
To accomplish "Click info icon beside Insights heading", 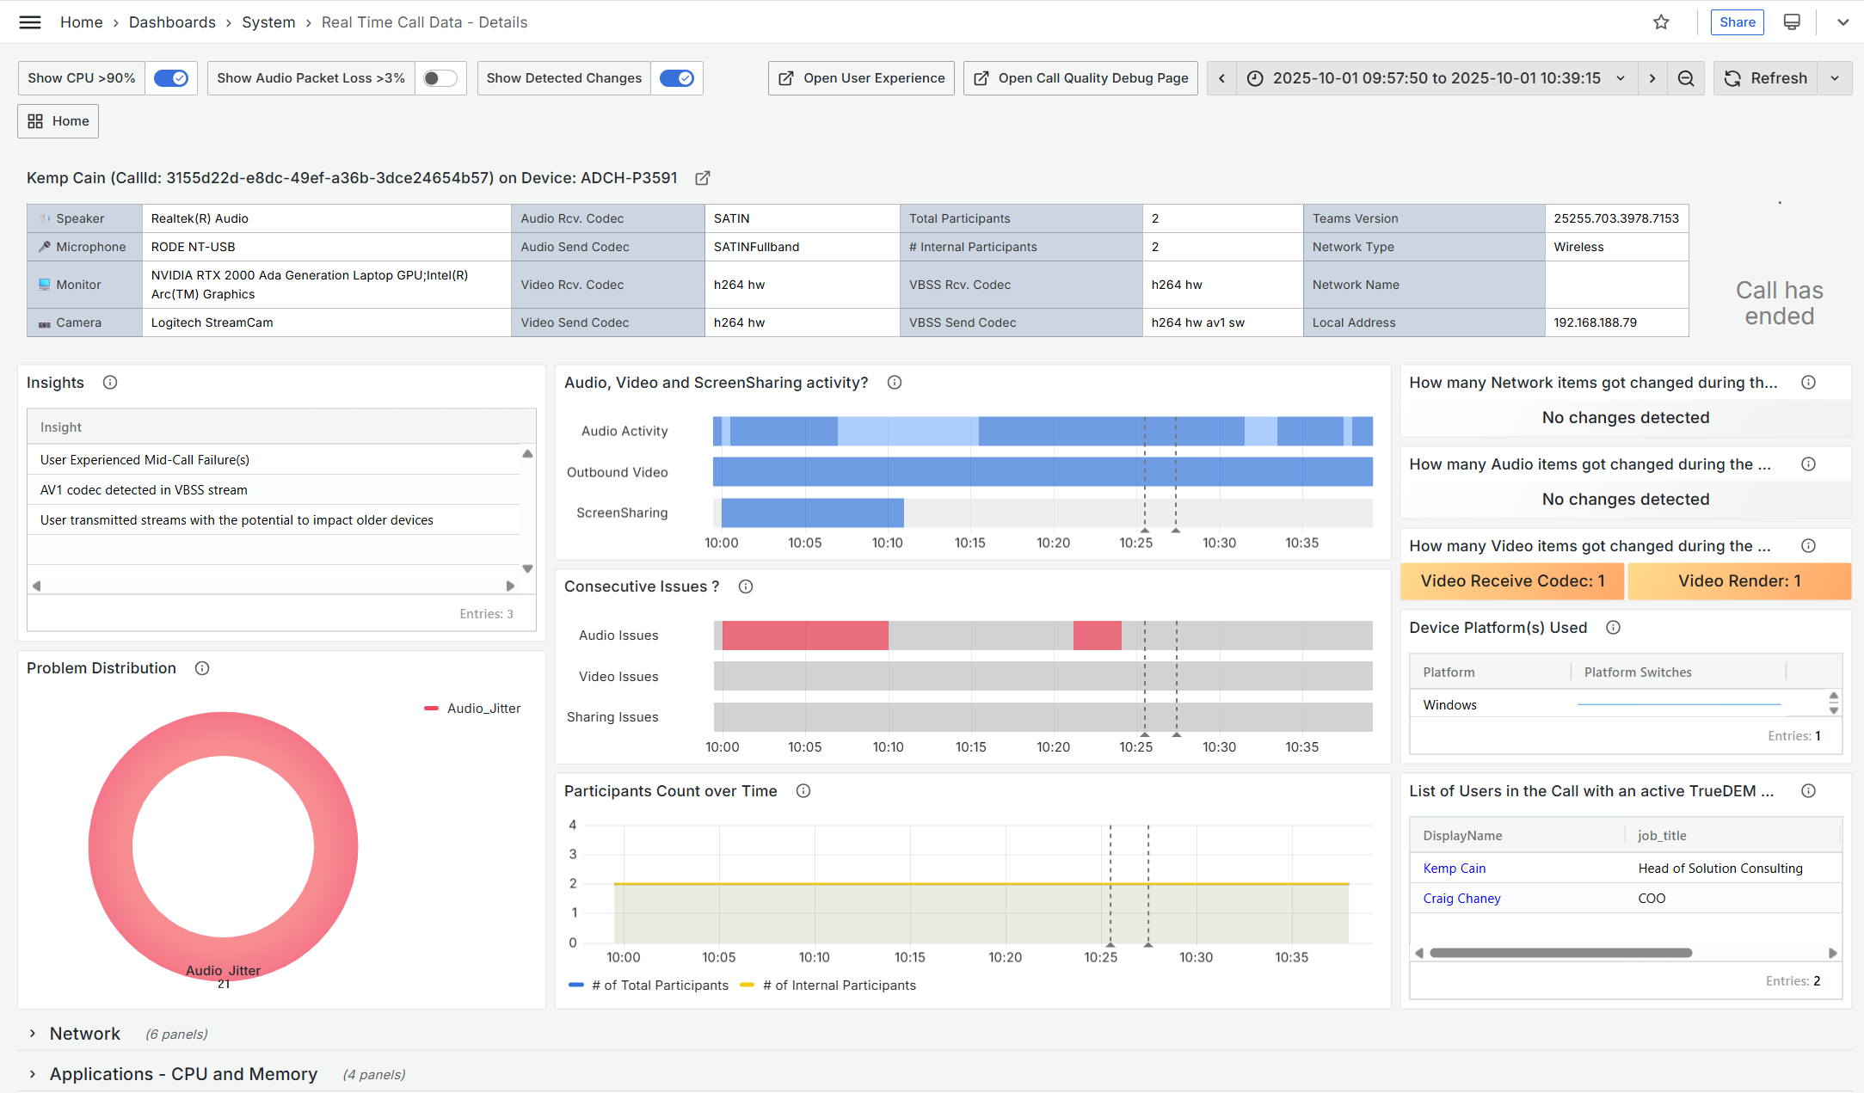I will tap(110, 383).
